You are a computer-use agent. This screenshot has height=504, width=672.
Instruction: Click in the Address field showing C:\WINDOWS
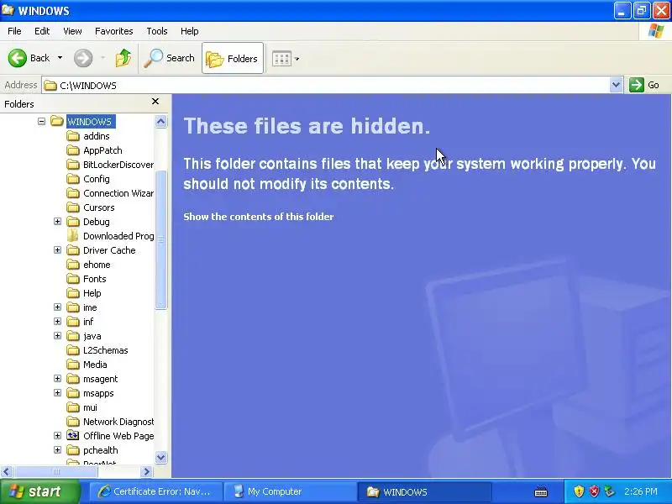(x=326, y=86)
